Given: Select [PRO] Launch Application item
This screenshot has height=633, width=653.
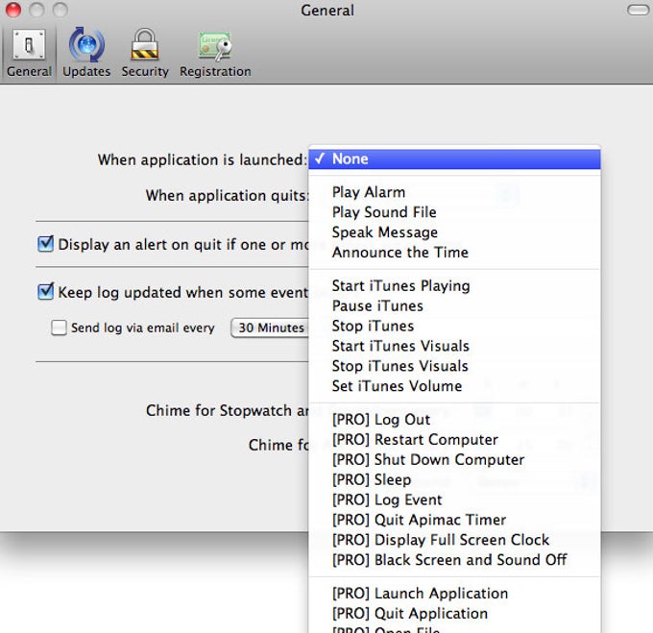Looking at the screenshot, I should click(454, 593).
